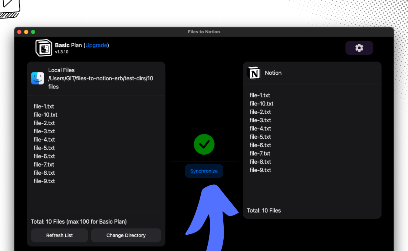Select file-5.txt in Local Files list
Screen dimensions: 408x251
click(44, 148)
